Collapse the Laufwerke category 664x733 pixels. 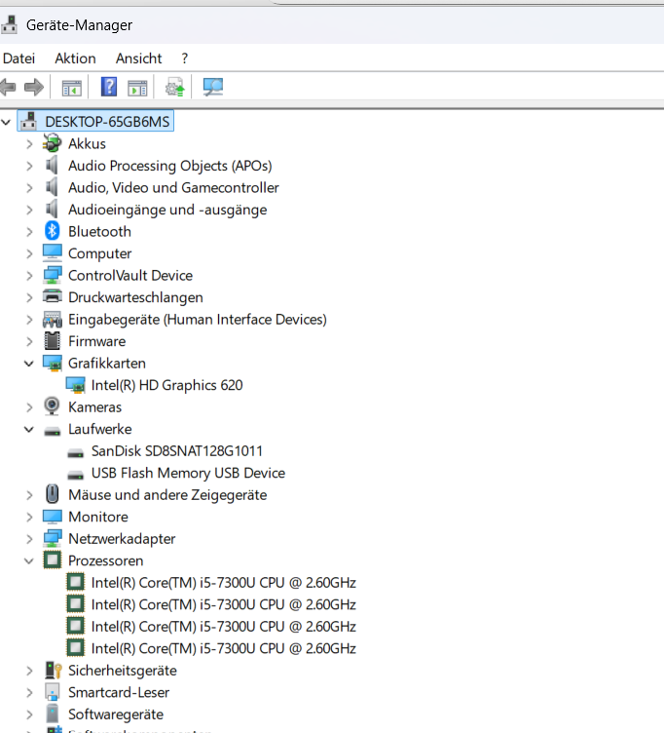coord(29,429)
